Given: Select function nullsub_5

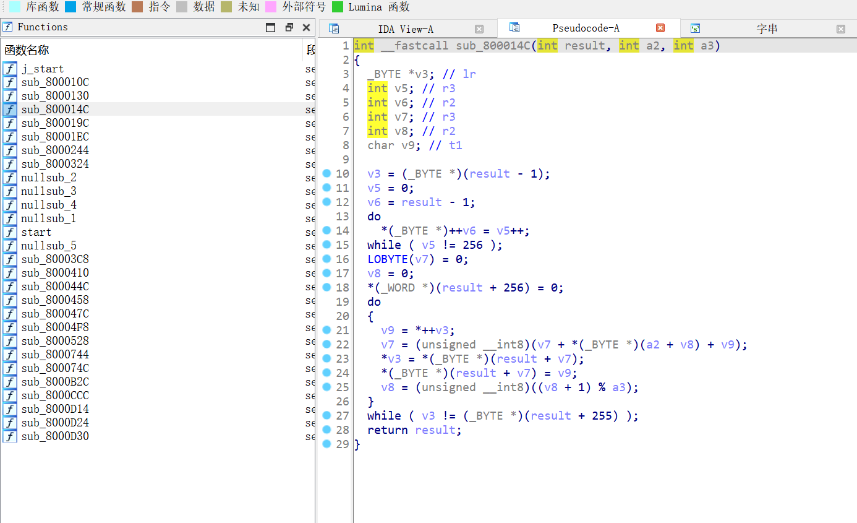Looking at the screenshot, I should click(x=158, y=246).
